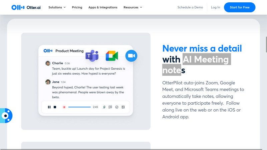
Task: Click the image icon in the player
Action: tap(123, 107)
